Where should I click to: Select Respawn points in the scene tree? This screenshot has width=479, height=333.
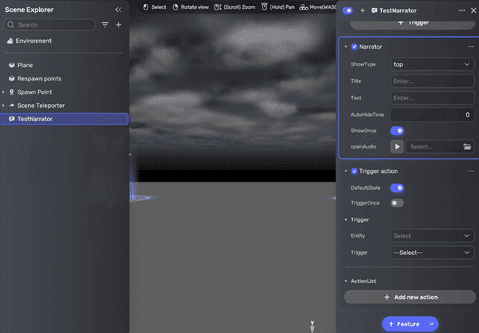click(39, 78)
